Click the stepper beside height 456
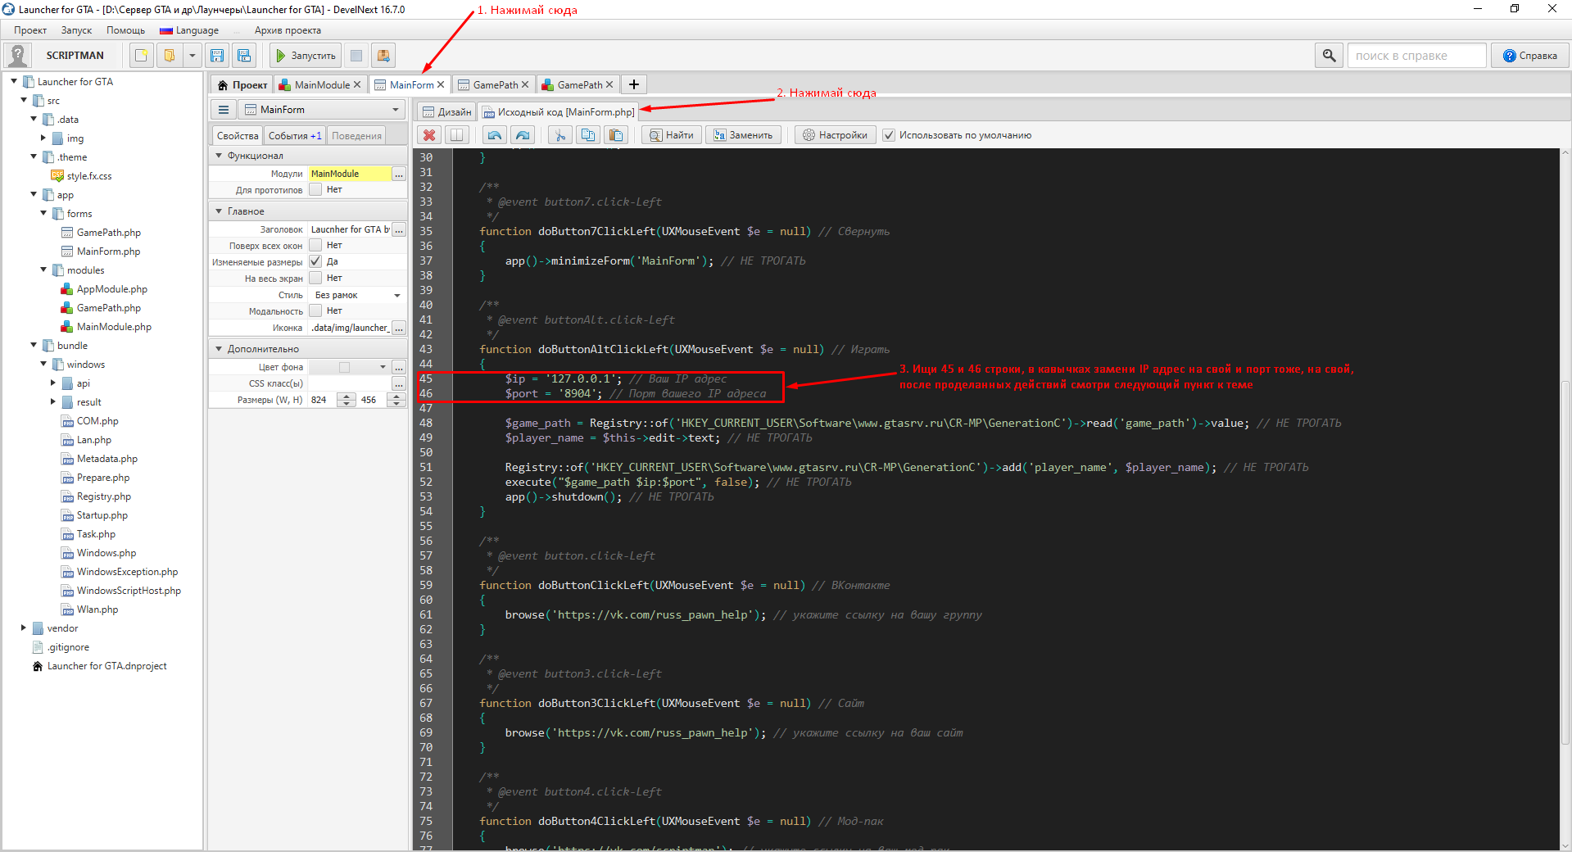Image resolution: width=1572 pixels, height=852 pixels. click(x=396, y=400)
